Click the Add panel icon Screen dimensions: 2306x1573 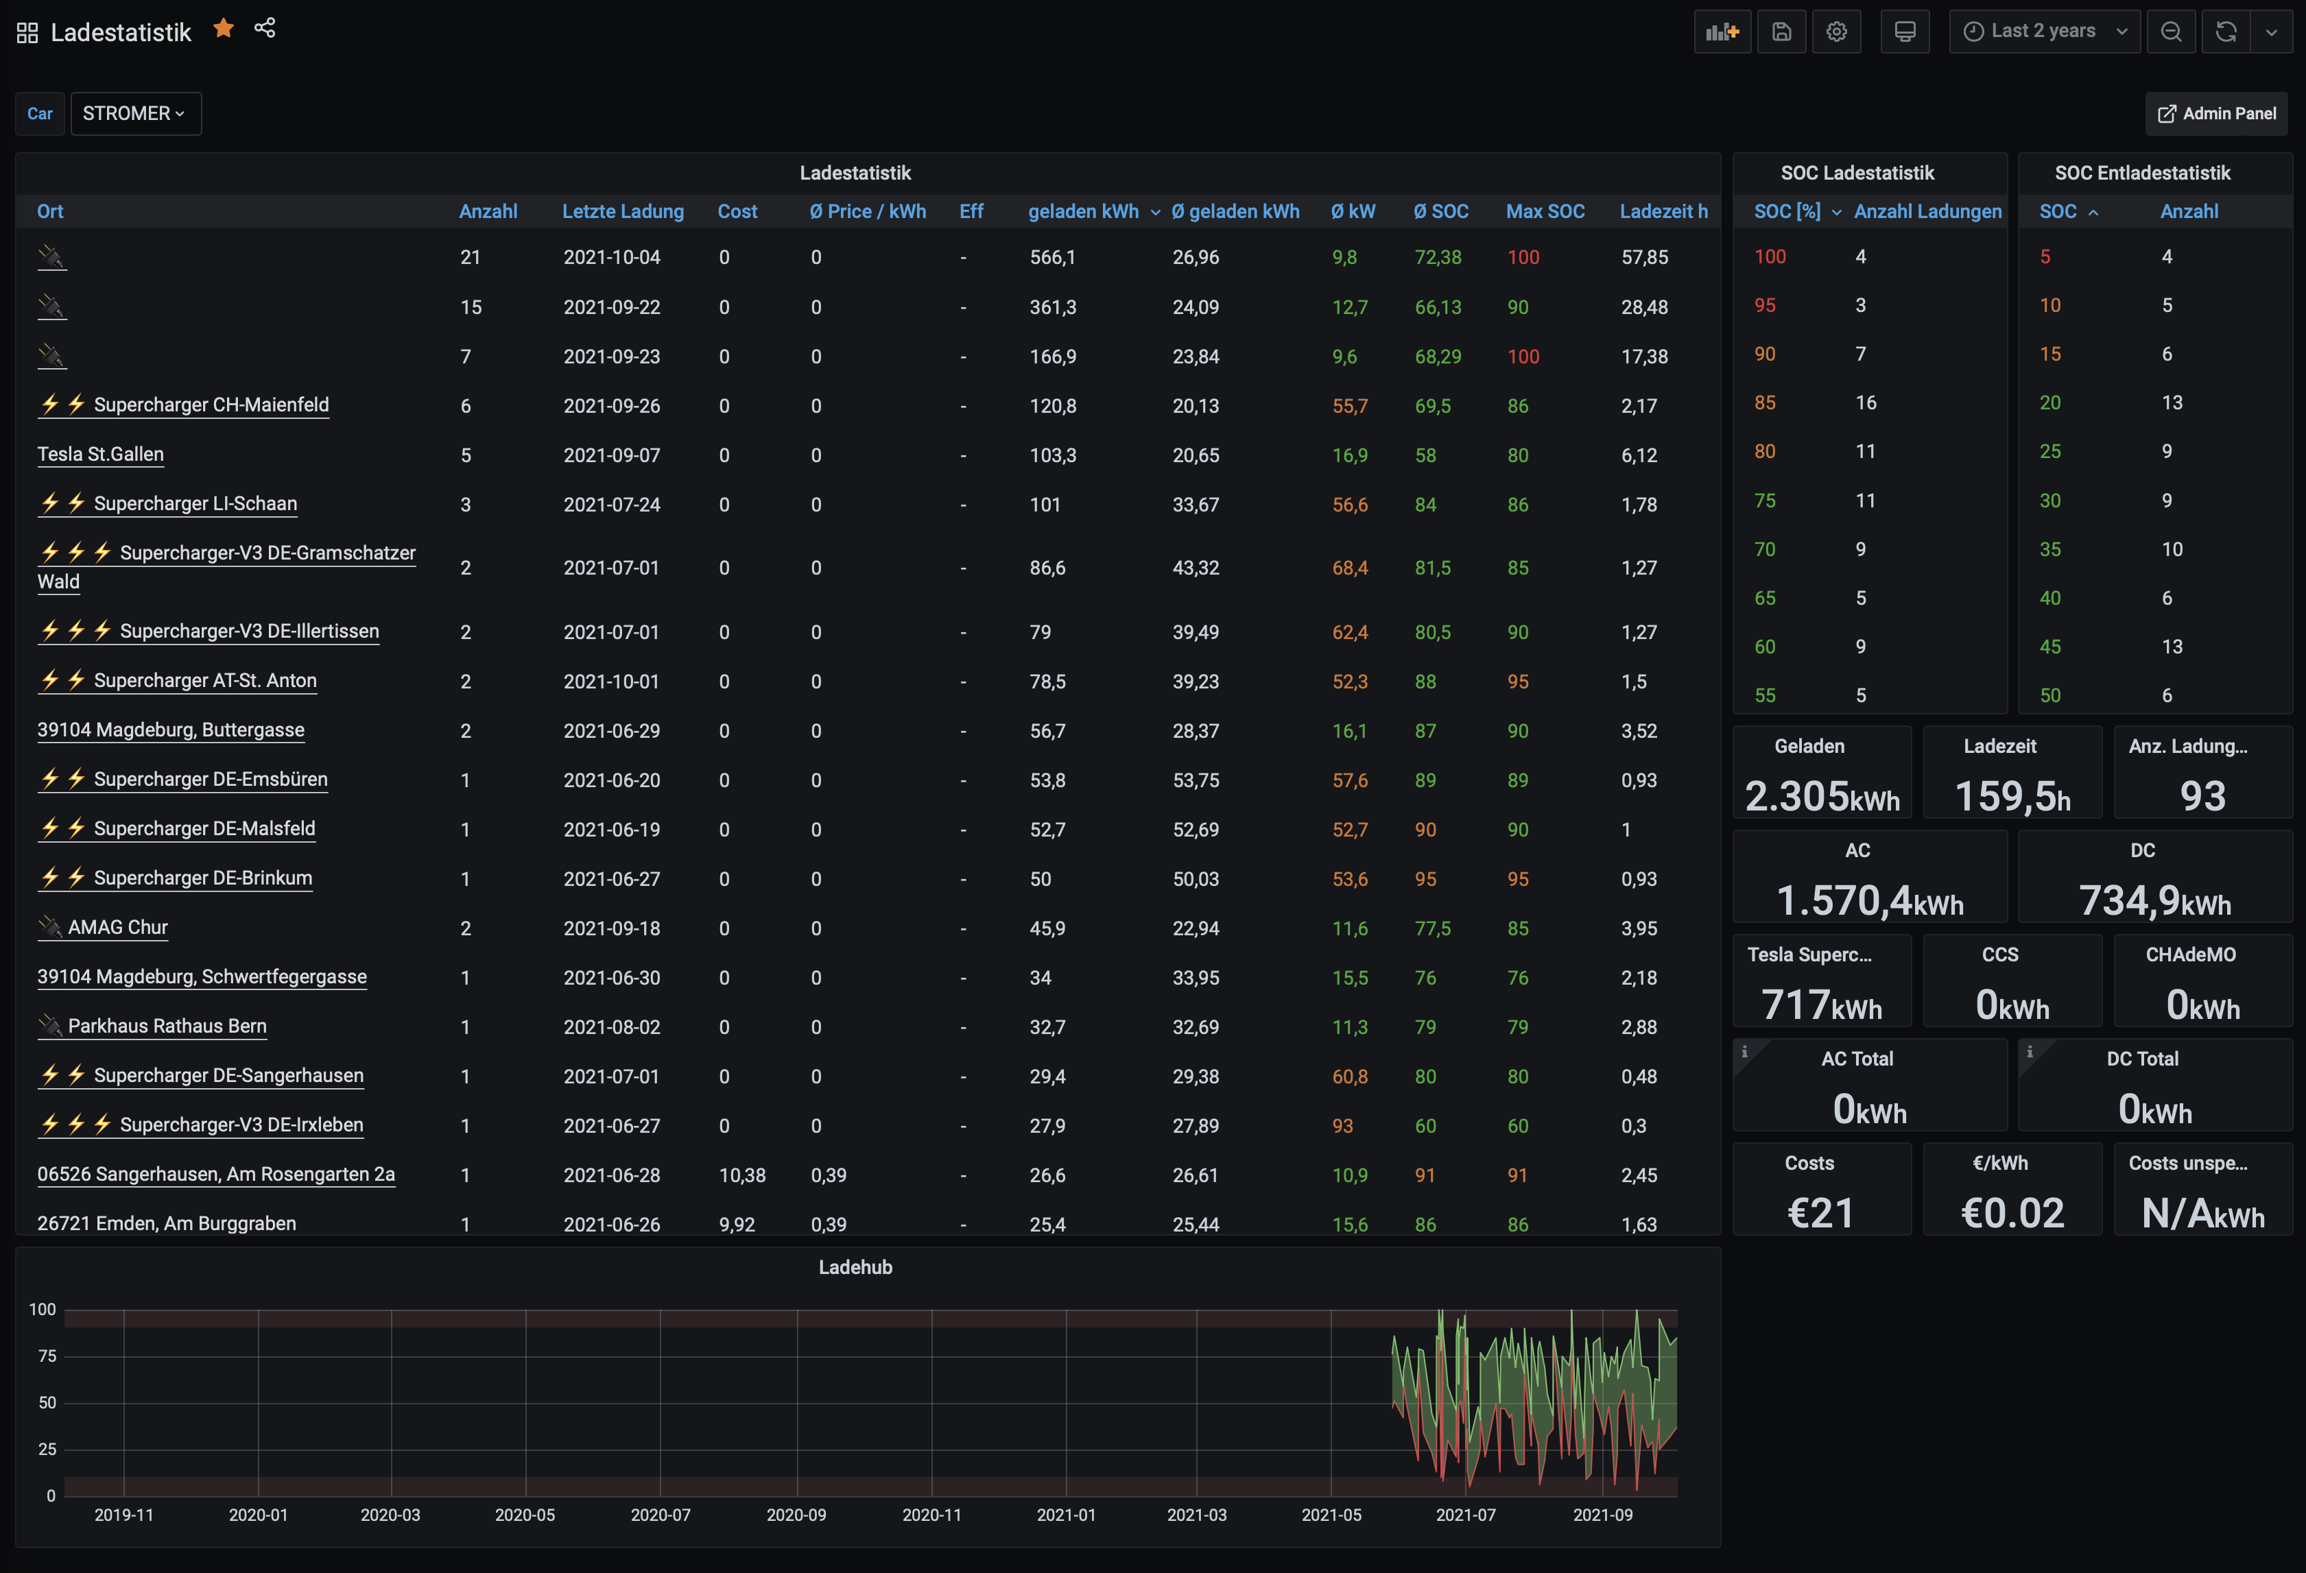[1722, 32]
